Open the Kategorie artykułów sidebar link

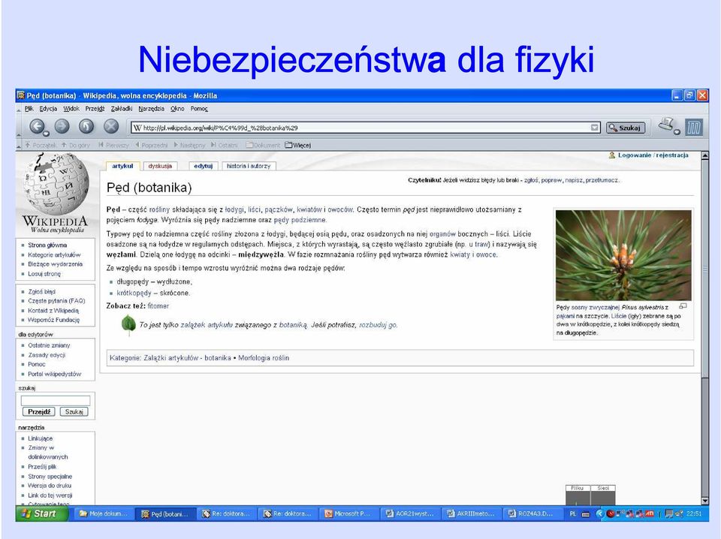coord(54,254)
